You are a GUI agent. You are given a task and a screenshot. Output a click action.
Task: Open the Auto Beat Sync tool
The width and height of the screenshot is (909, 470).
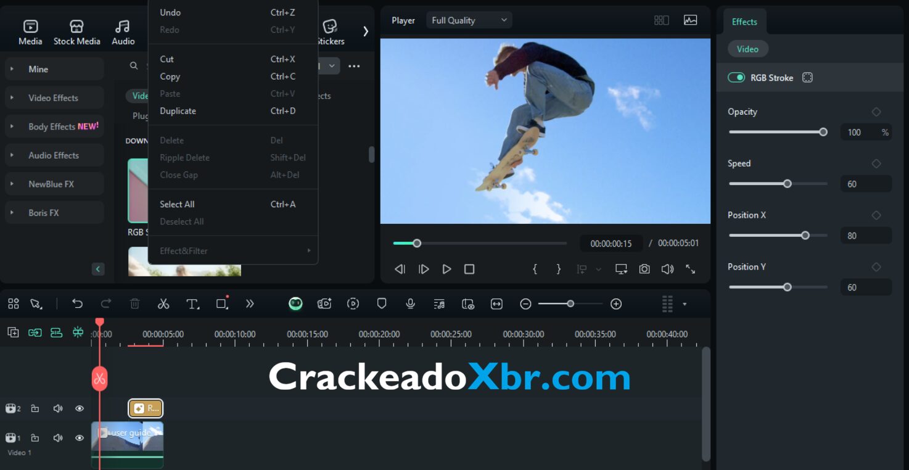tap(439, 303)
